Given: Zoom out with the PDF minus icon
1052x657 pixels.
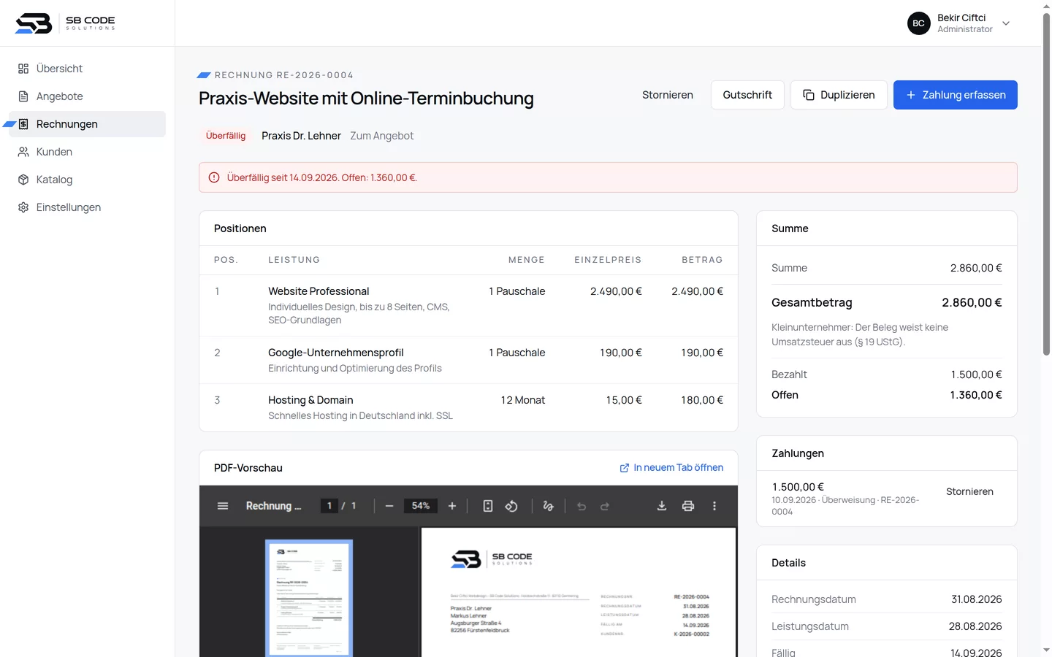Looking at the screenshot, I should 389,506.
